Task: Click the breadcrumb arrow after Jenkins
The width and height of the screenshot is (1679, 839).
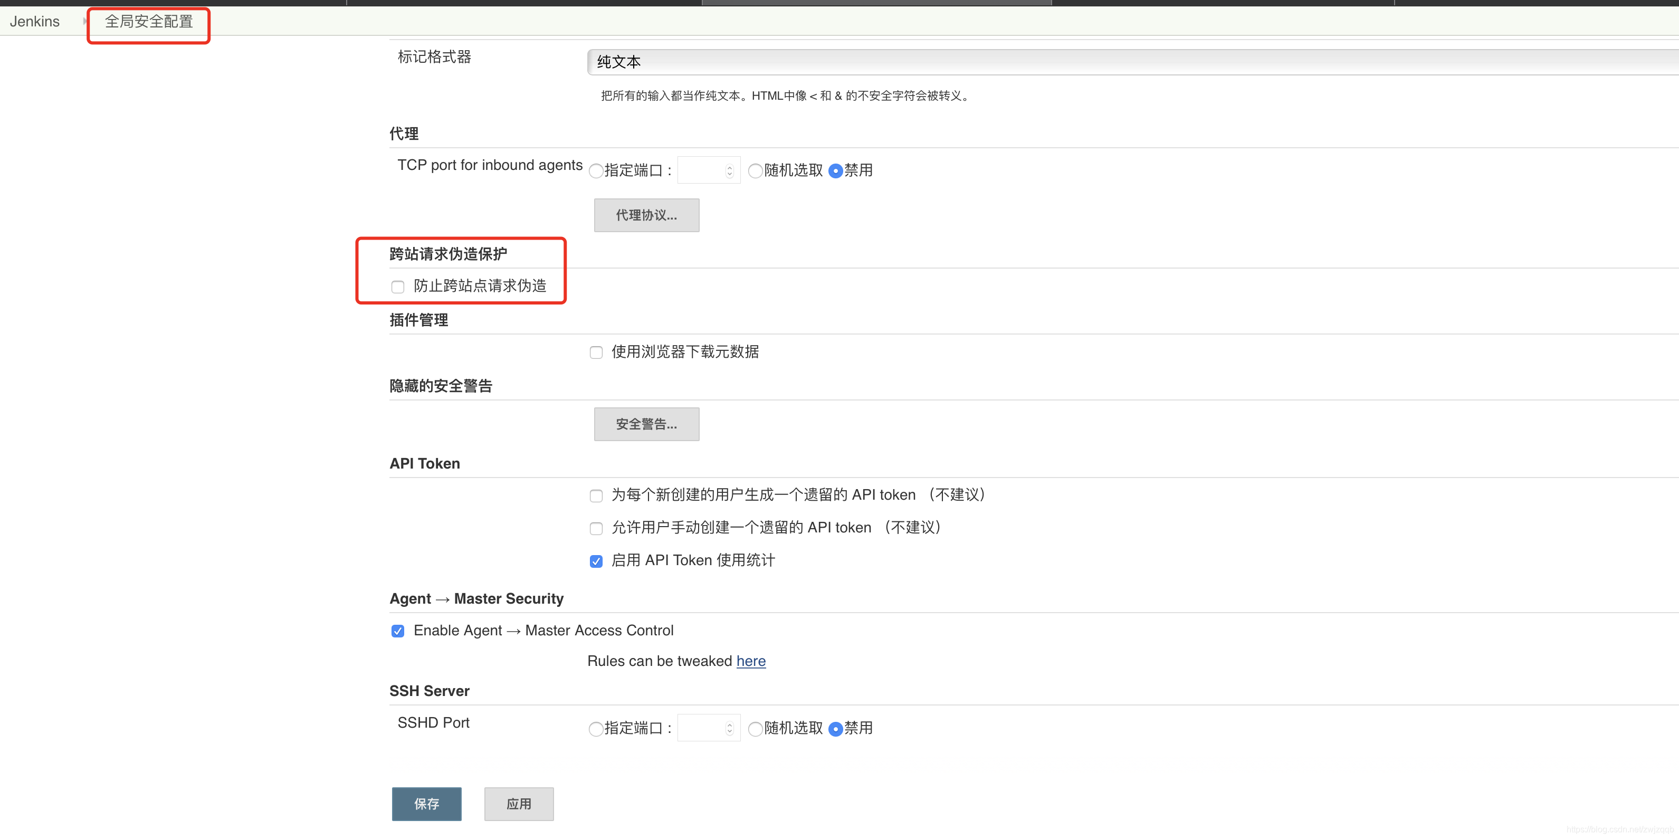Action: tap(85, 22)
